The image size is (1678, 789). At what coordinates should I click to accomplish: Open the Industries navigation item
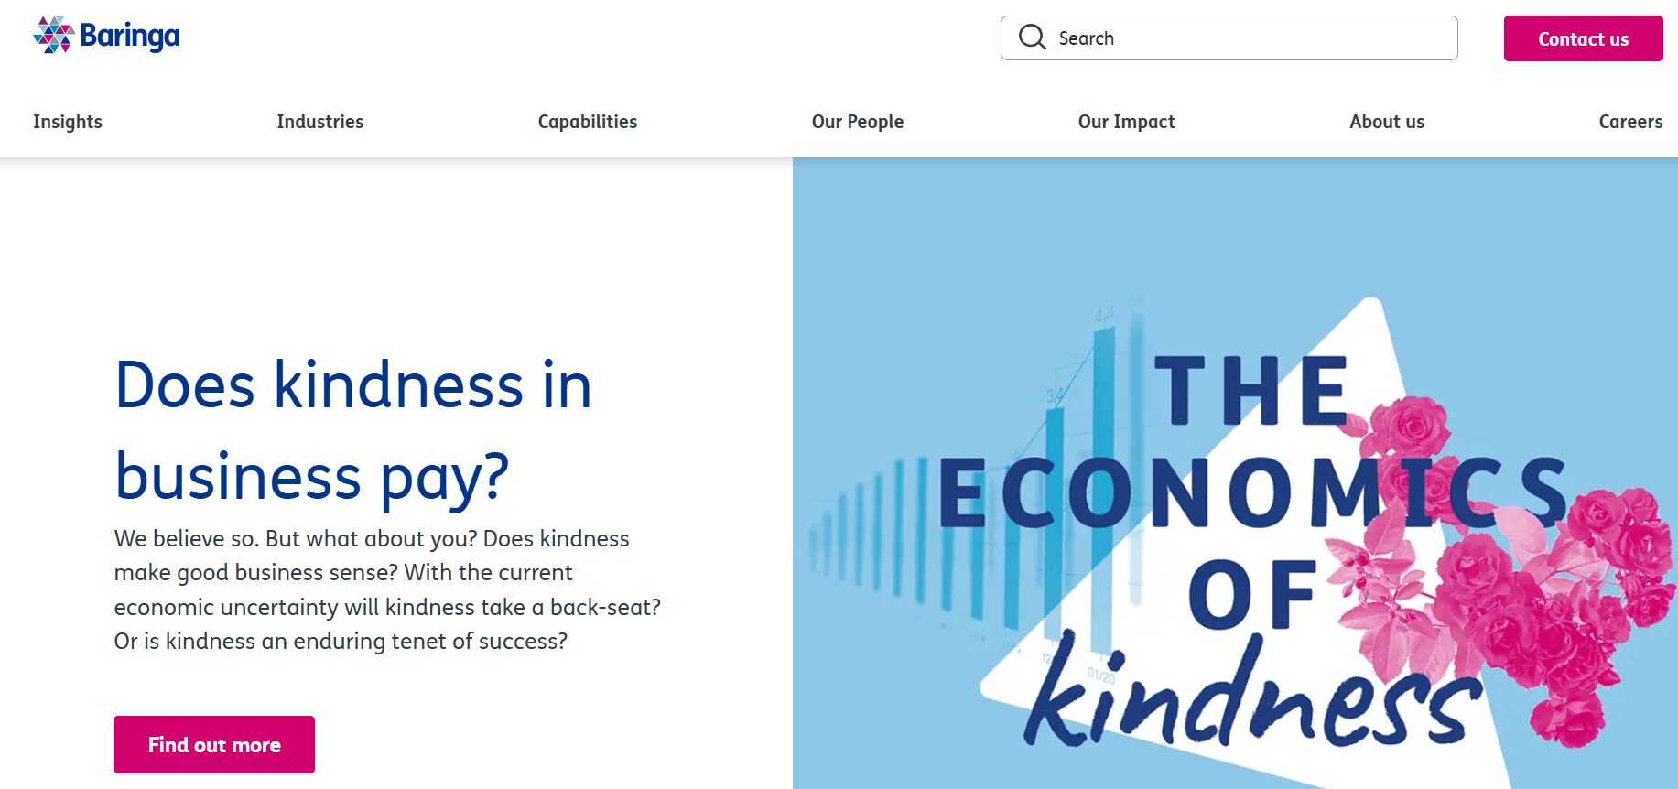click(x=319, y=122)
